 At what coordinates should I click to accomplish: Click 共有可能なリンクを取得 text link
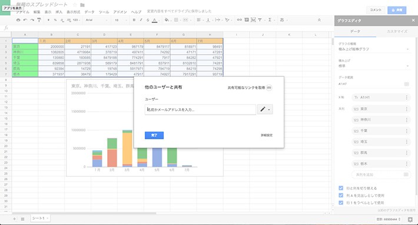[246, 88]
